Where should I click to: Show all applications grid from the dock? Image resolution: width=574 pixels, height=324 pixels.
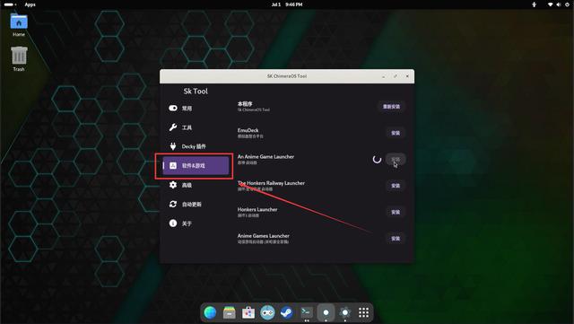363,312
